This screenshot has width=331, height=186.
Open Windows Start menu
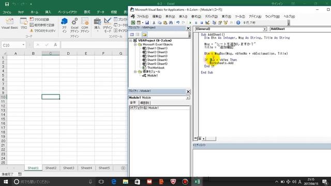pyautogui.click(x=6, y=181)
